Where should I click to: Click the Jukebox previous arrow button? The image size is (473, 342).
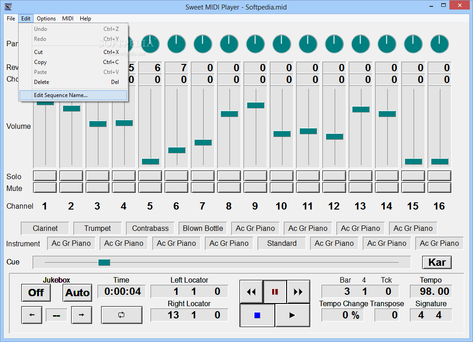pyautogui.click(x=32, y=315)
